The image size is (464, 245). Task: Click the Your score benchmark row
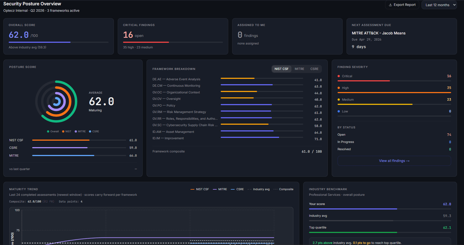380,206
